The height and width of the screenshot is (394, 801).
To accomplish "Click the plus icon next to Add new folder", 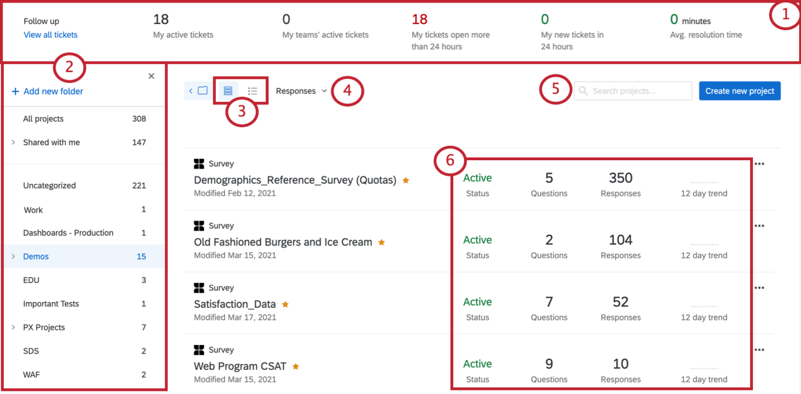I will pos(15,91).
